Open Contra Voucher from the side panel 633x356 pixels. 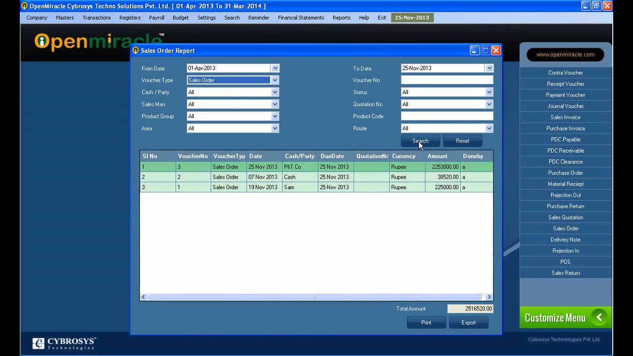(x=565, y=73)
